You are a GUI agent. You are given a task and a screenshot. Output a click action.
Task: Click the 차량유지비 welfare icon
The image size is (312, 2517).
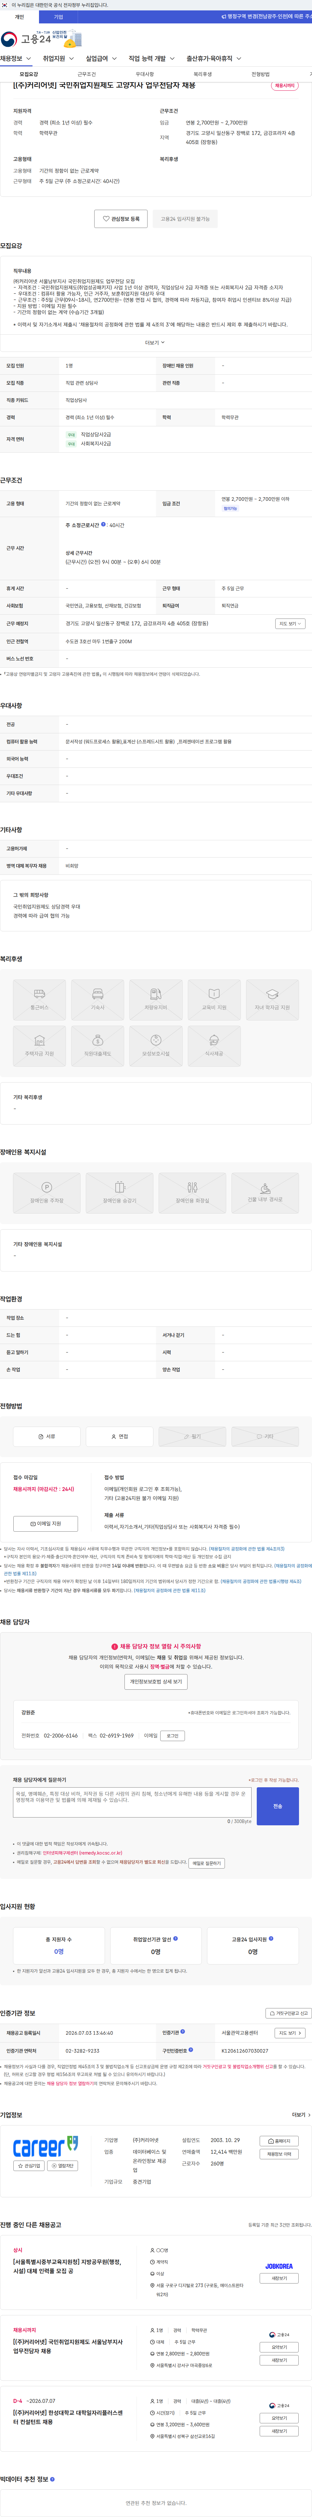[156, 1000]
